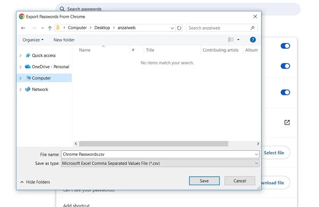Click the Chrome logo in dialog title bar

(22, 16)
